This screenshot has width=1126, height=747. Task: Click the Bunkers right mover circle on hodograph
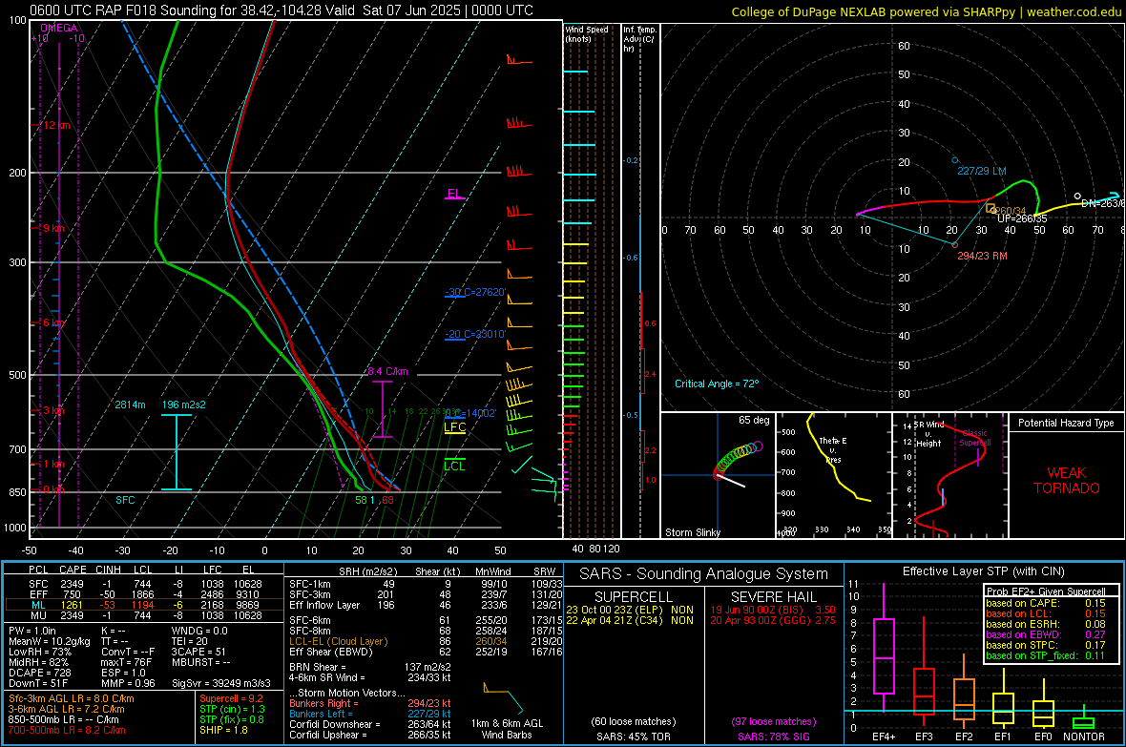955,245
